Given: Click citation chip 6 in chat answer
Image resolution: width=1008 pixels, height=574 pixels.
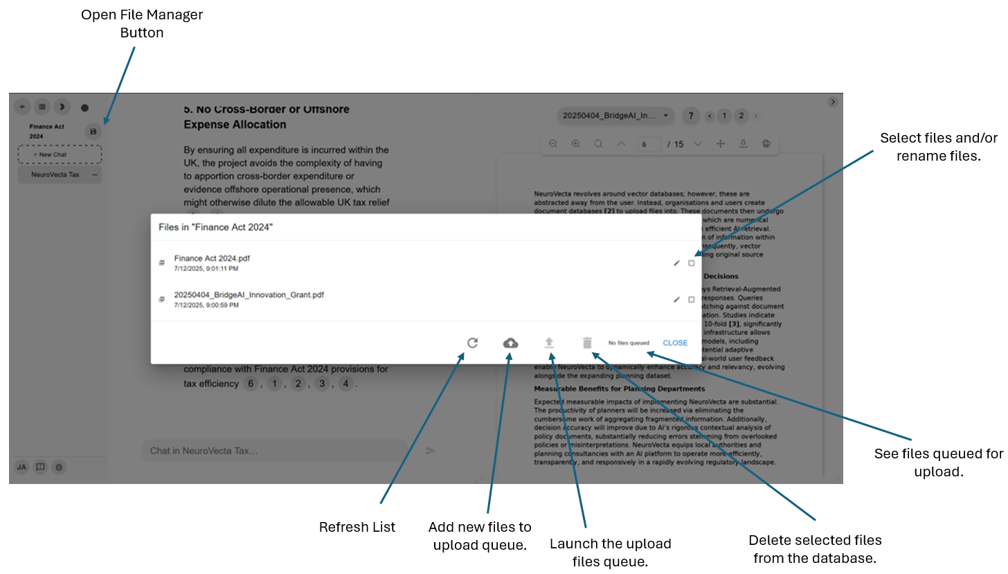Looking at the screenshot, I should (251, 384).
